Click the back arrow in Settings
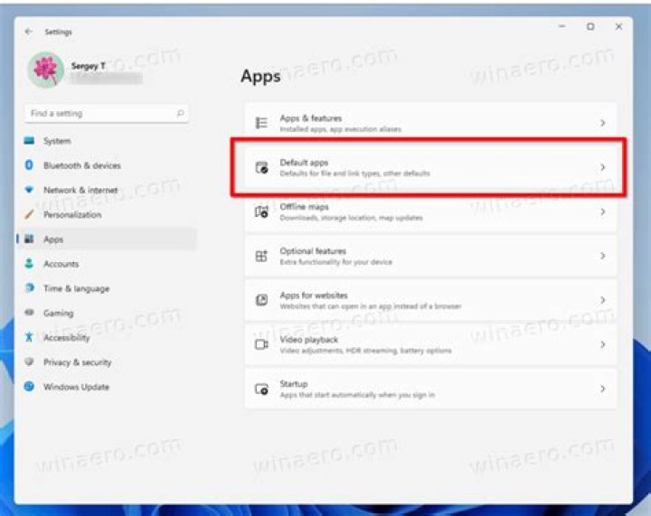Image resolution: width=651 pixels, height=516 pixels. coord(29,31)
